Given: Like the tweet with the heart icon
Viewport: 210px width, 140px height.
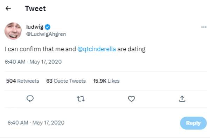Looking at the screenshot, I should [x=131, y=99].
